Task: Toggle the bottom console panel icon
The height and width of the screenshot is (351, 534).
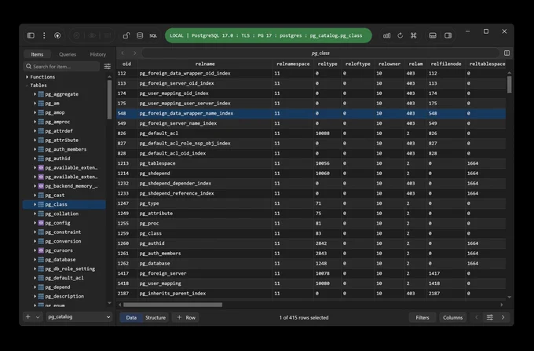Action: pyautogui.click(x=433, y=35)
